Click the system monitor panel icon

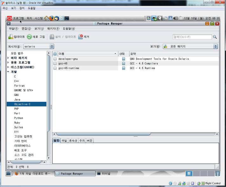(x=149, y=18)
